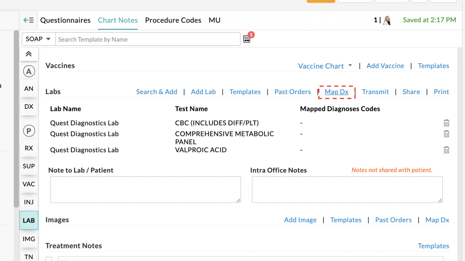The width and height of the screenshot is (465, 261).
Task: Jump to Plan section circle icon
Action: 29,131
